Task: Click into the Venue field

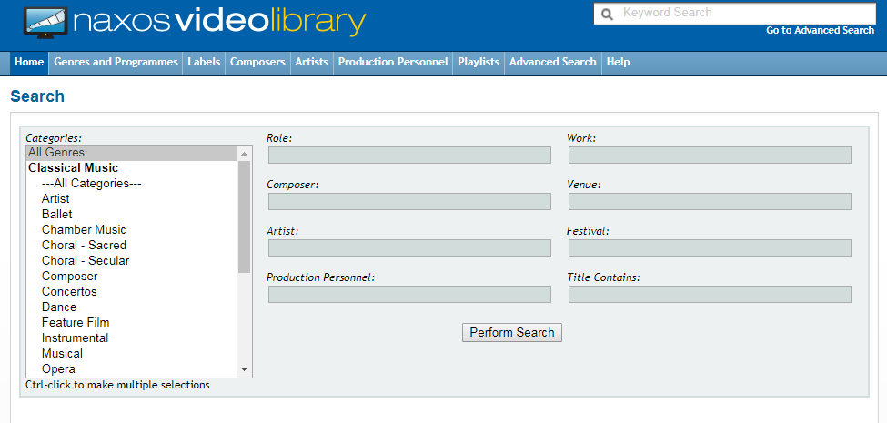Action: (x=710, y=201)
